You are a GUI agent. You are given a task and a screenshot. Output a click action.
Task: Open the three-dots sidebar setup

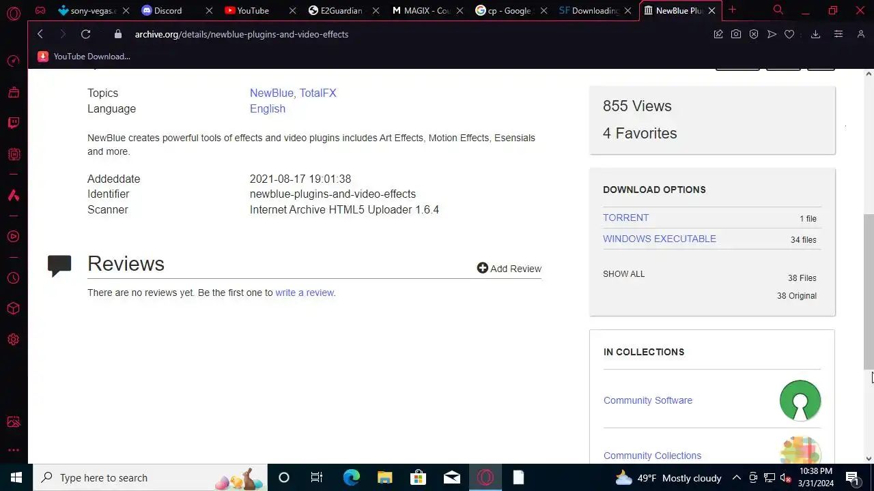click(x=13, y=450)
